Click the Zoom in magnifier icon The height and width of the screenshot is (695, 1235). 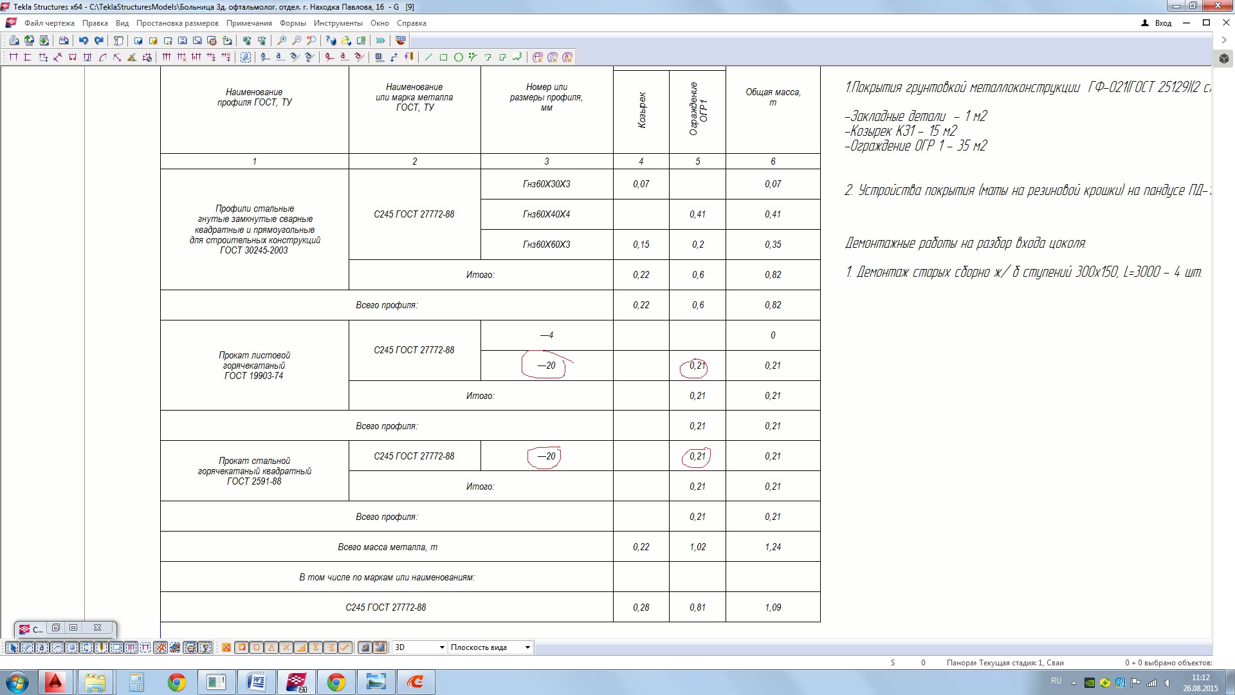281,41
